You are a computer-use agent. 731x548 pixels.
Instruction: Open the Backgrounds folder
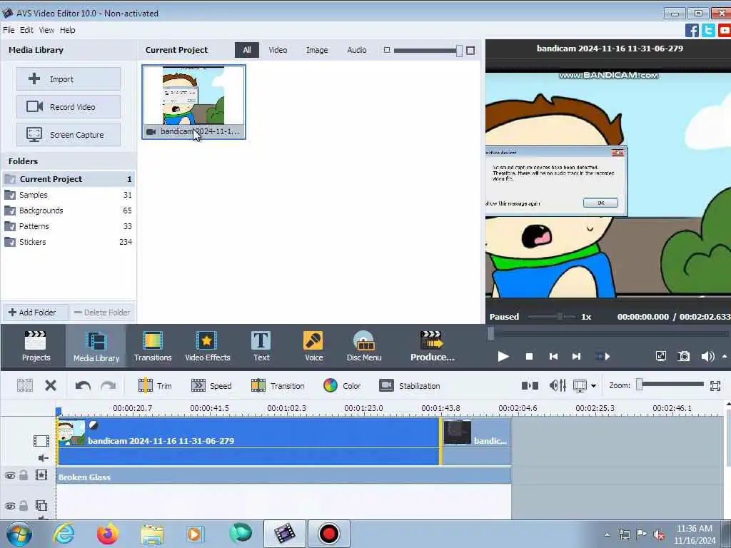click(x=69, y=210)
